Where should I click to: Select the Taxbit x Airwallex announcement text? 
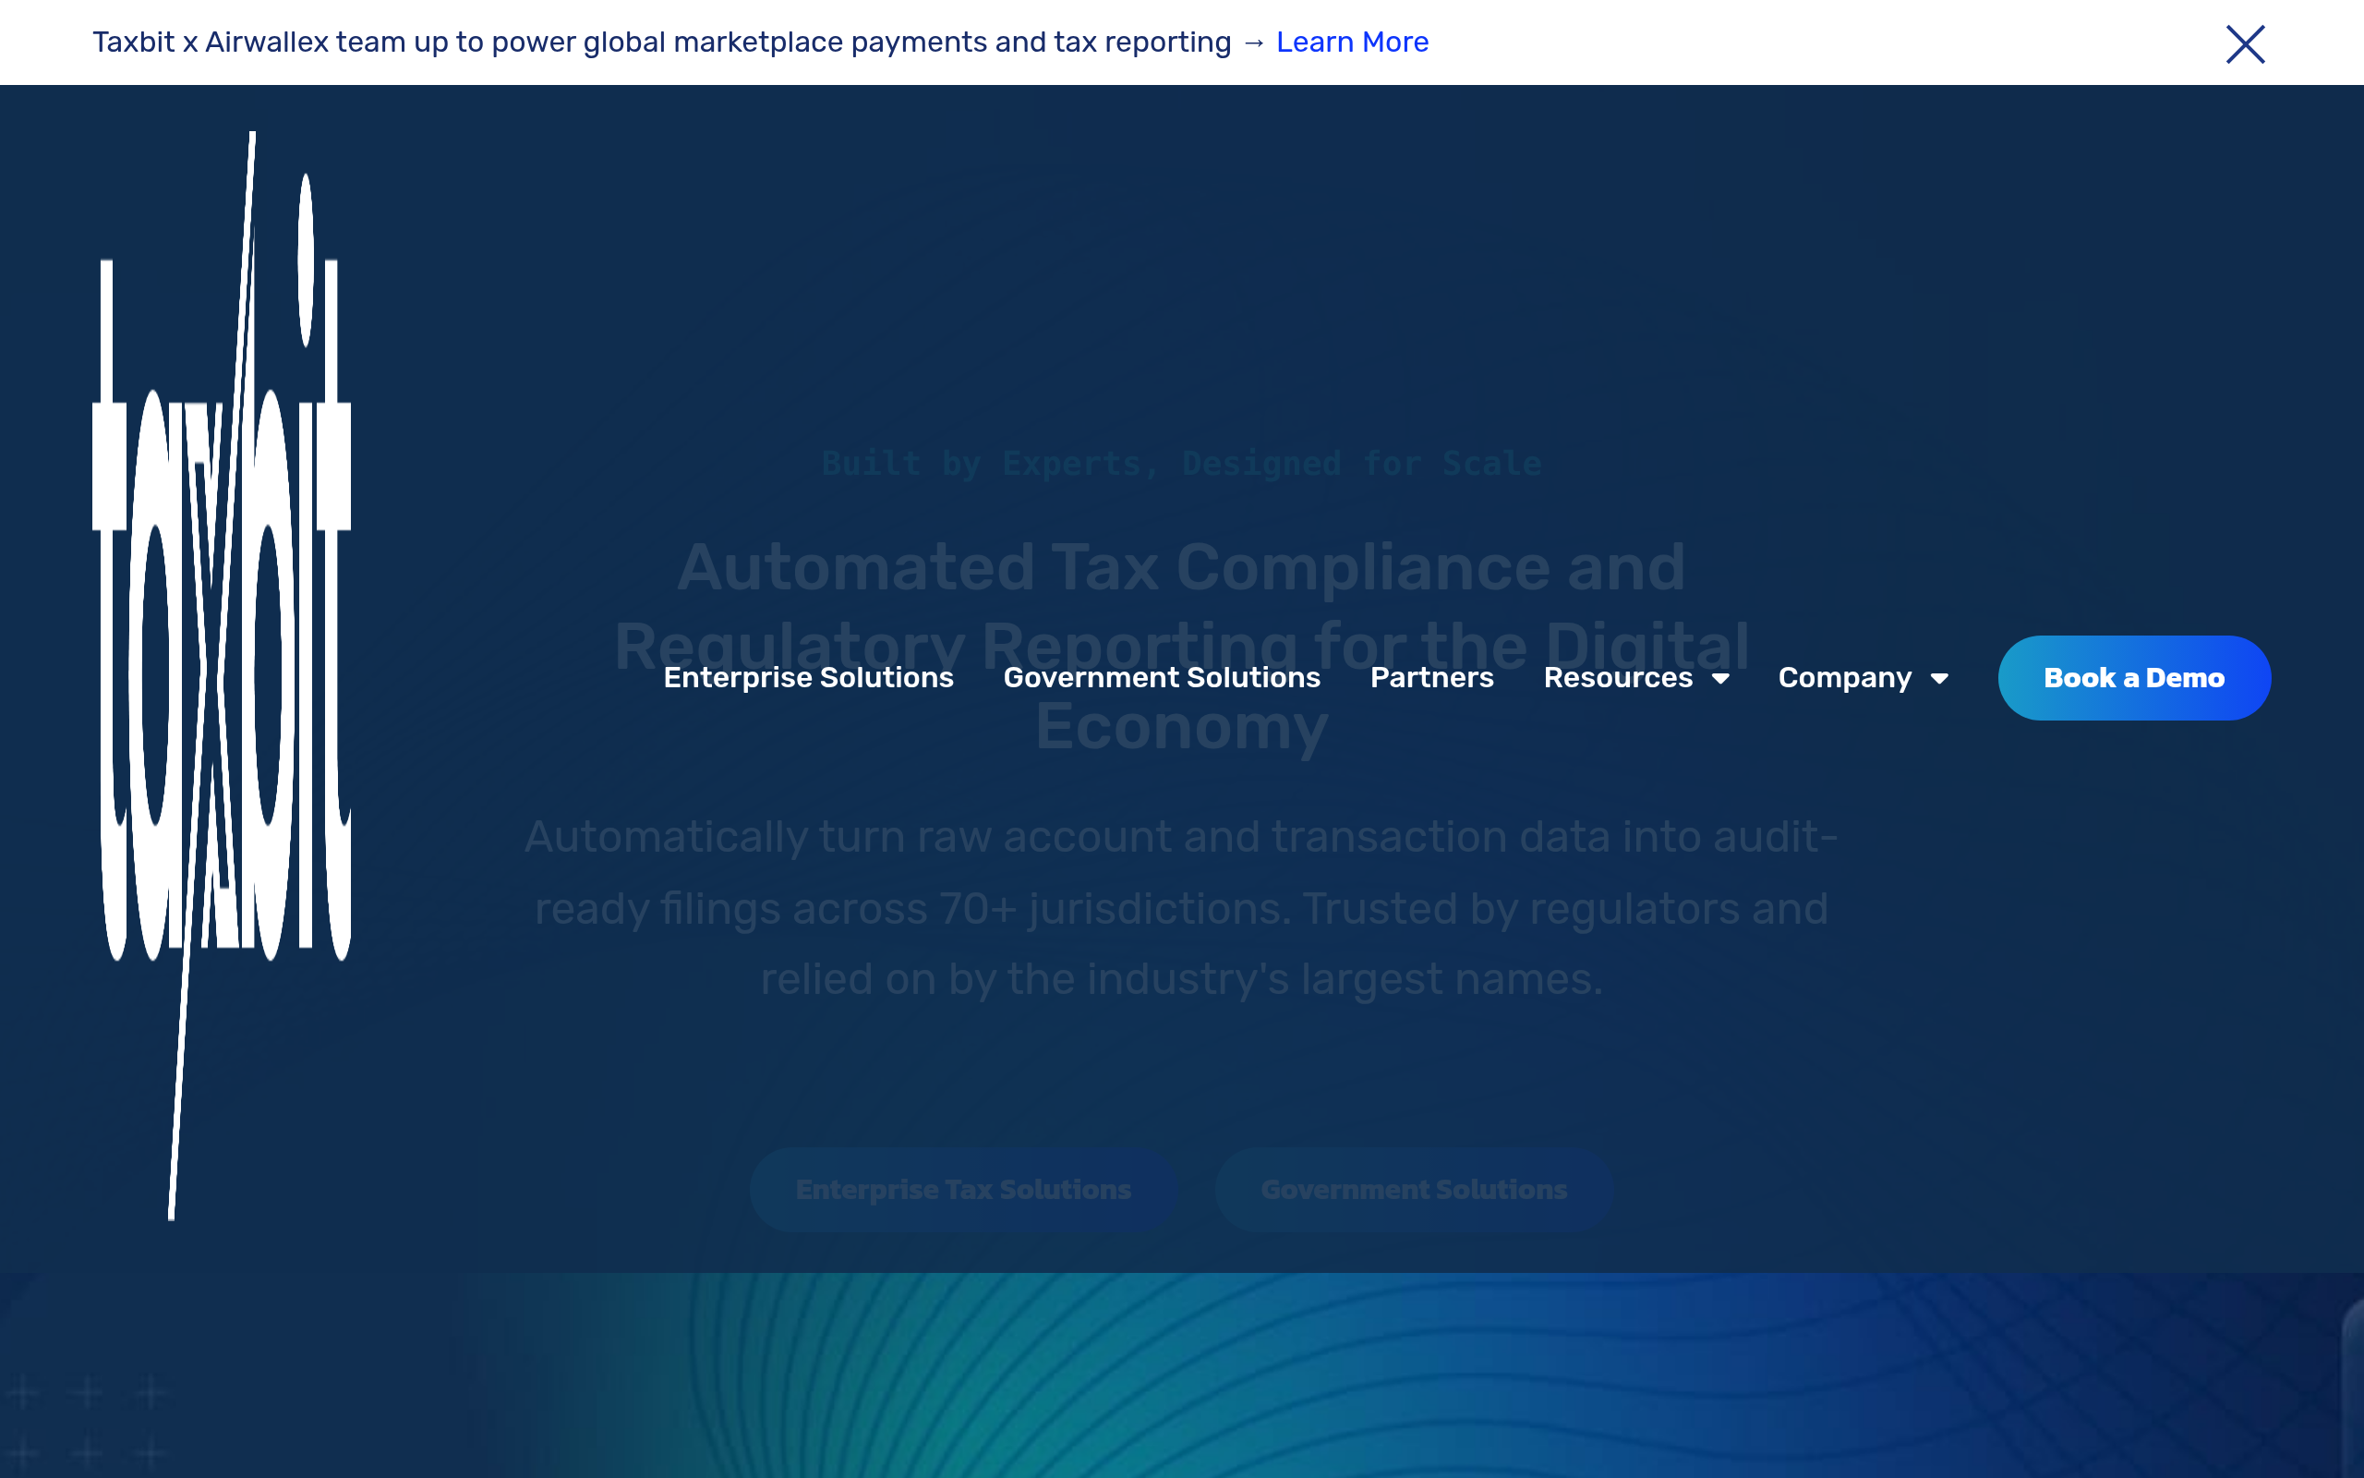[661, 42]
